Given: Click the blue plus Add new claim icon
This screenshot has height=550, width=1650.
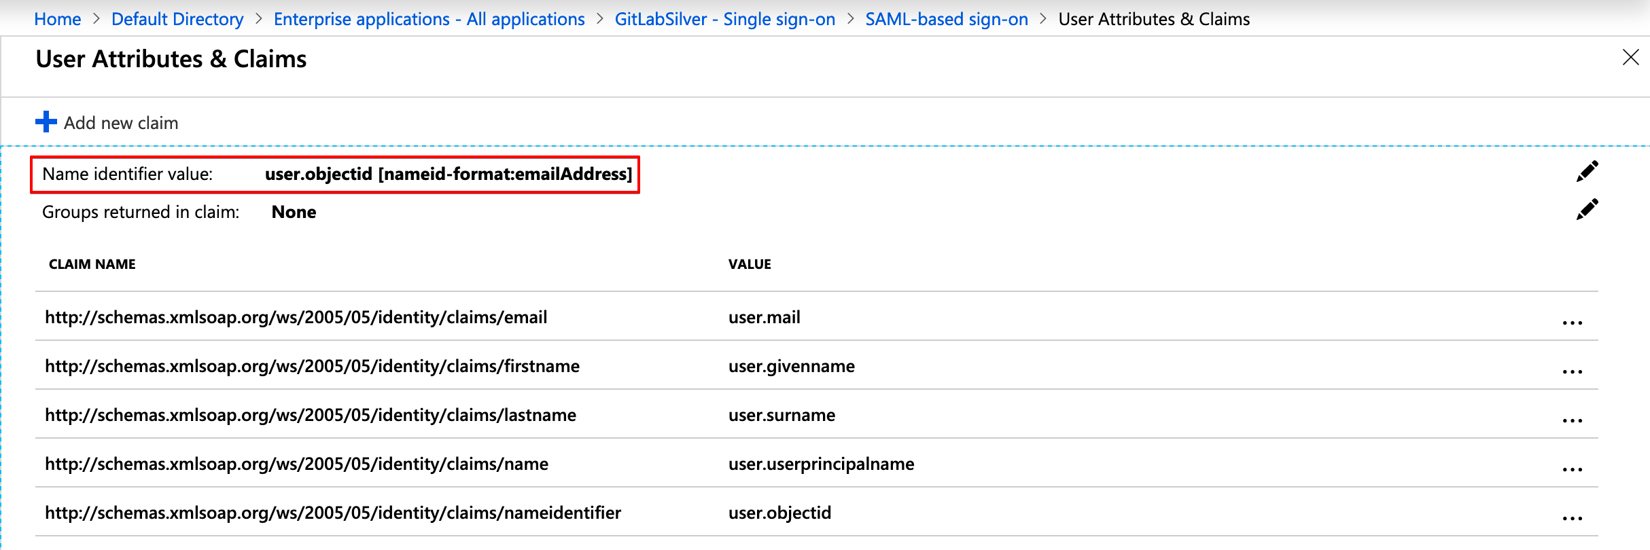Looking at the screenshot, I should point(46,122).
